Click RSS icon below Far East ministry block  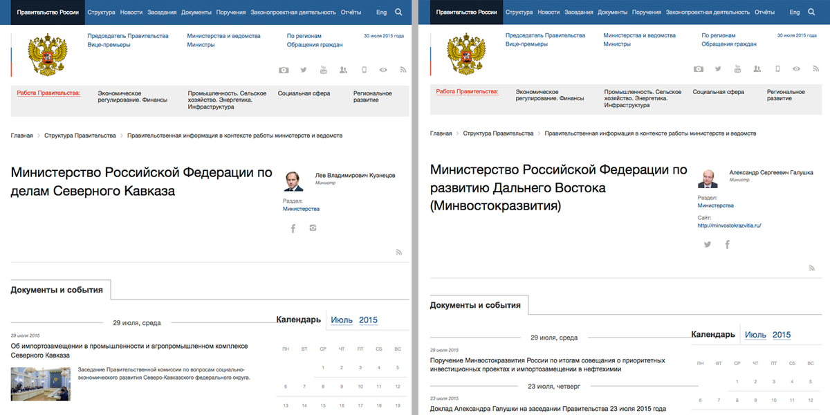tap(812, 268)
